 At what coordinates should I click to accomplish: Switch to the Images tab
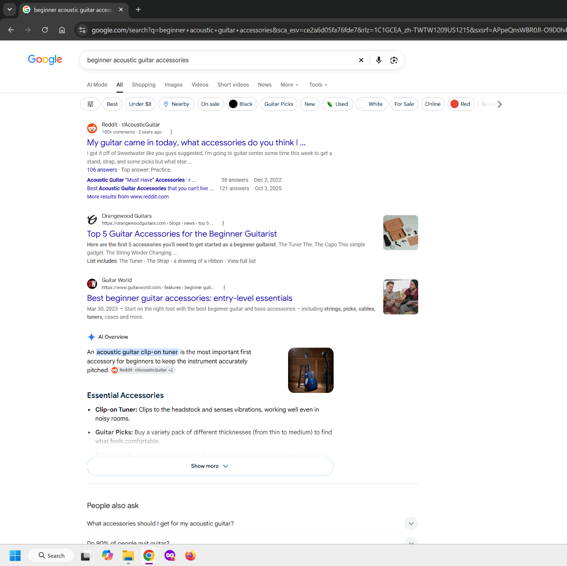point(174,85)
